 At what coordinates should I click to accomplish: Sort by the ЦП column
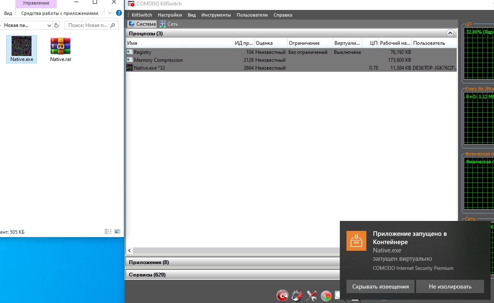pos(370,43)
